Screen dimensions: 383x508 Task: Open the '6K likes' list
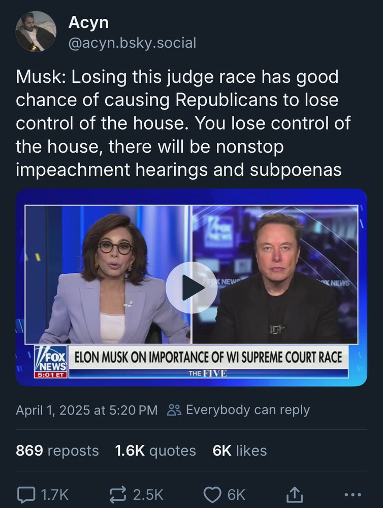tap(239, 450)
